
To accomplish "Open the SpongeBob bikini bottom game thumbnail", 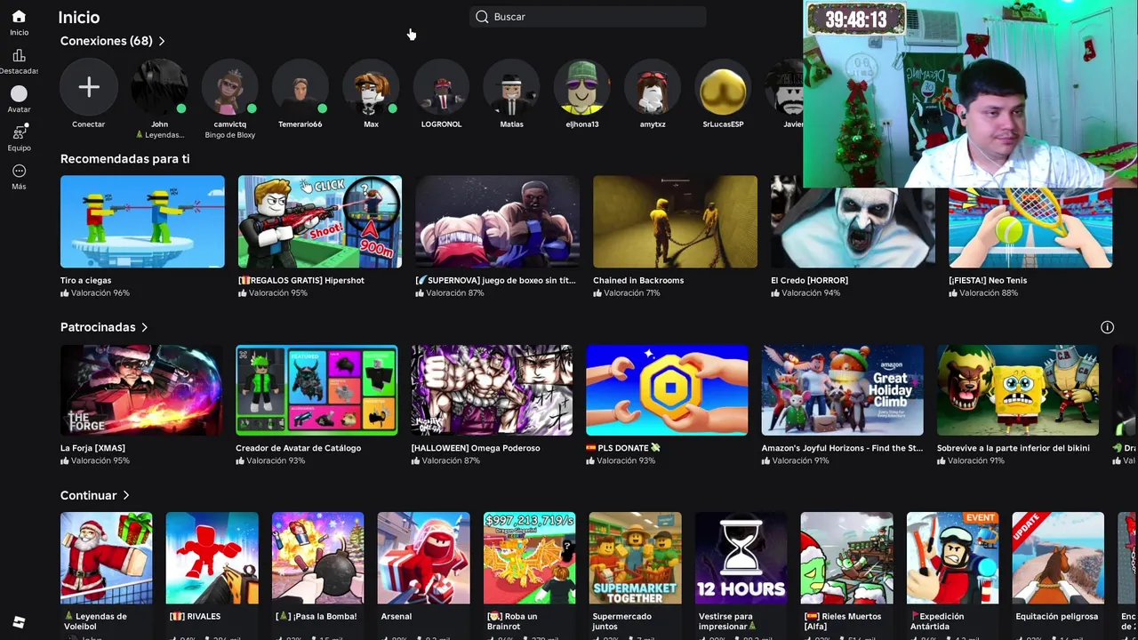I will coord(1018,390).
